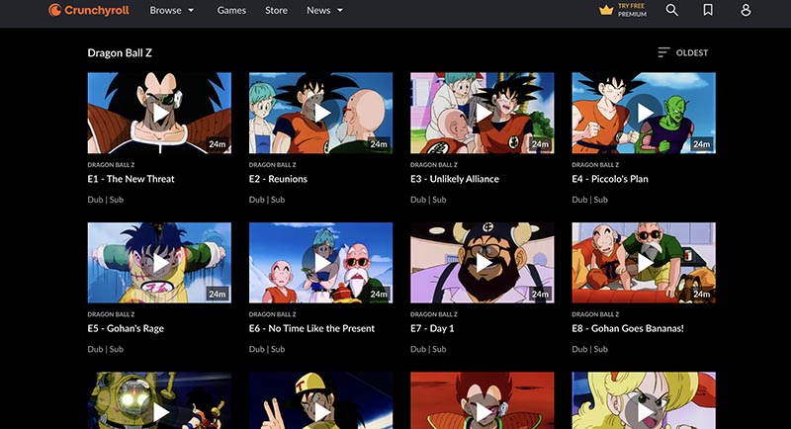Open the E2 - Reunions title link

[278, 179]
